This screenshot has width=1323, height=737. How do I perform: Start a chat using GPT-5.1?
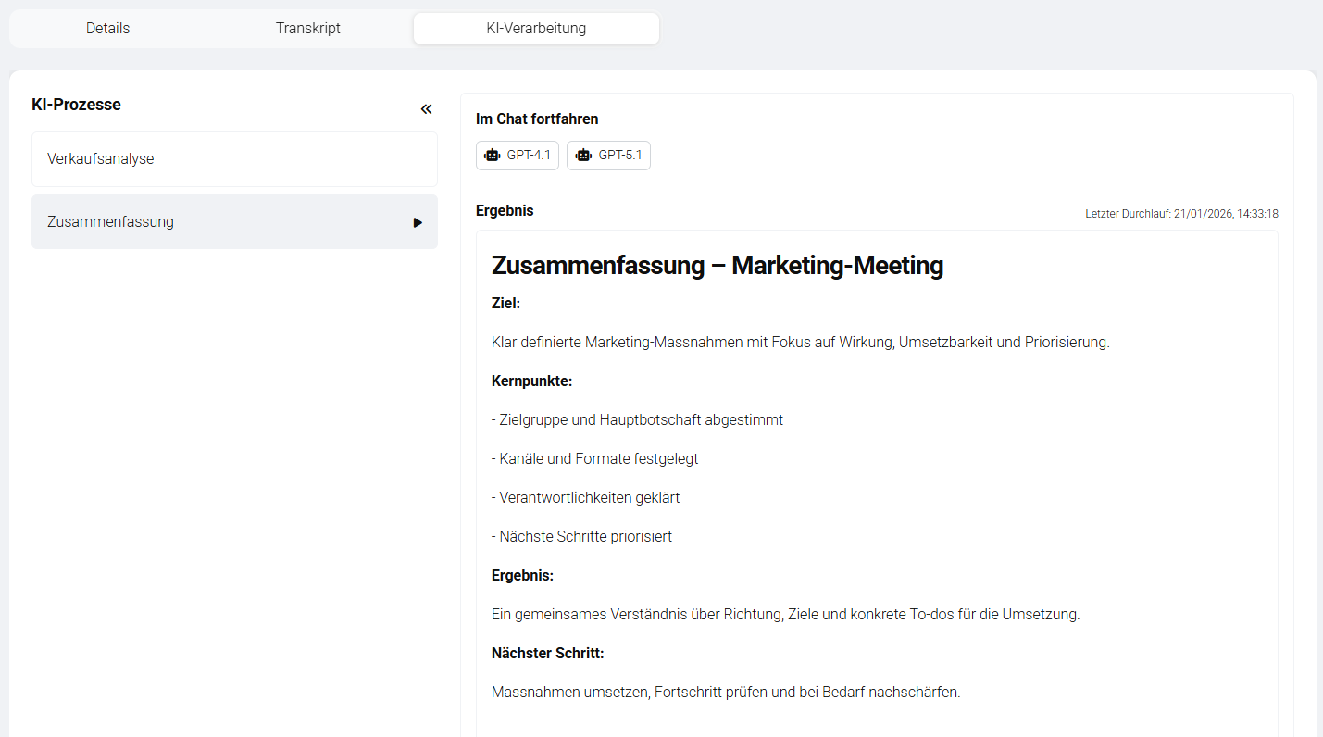(x=608, y=155)
